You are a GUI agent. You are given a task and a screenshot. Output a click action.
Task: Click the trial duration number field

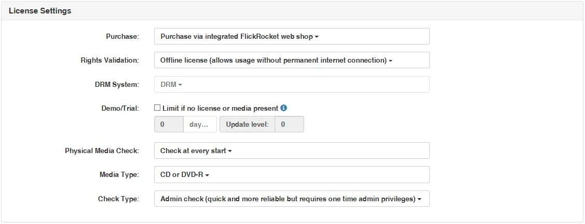coord(169,124)
